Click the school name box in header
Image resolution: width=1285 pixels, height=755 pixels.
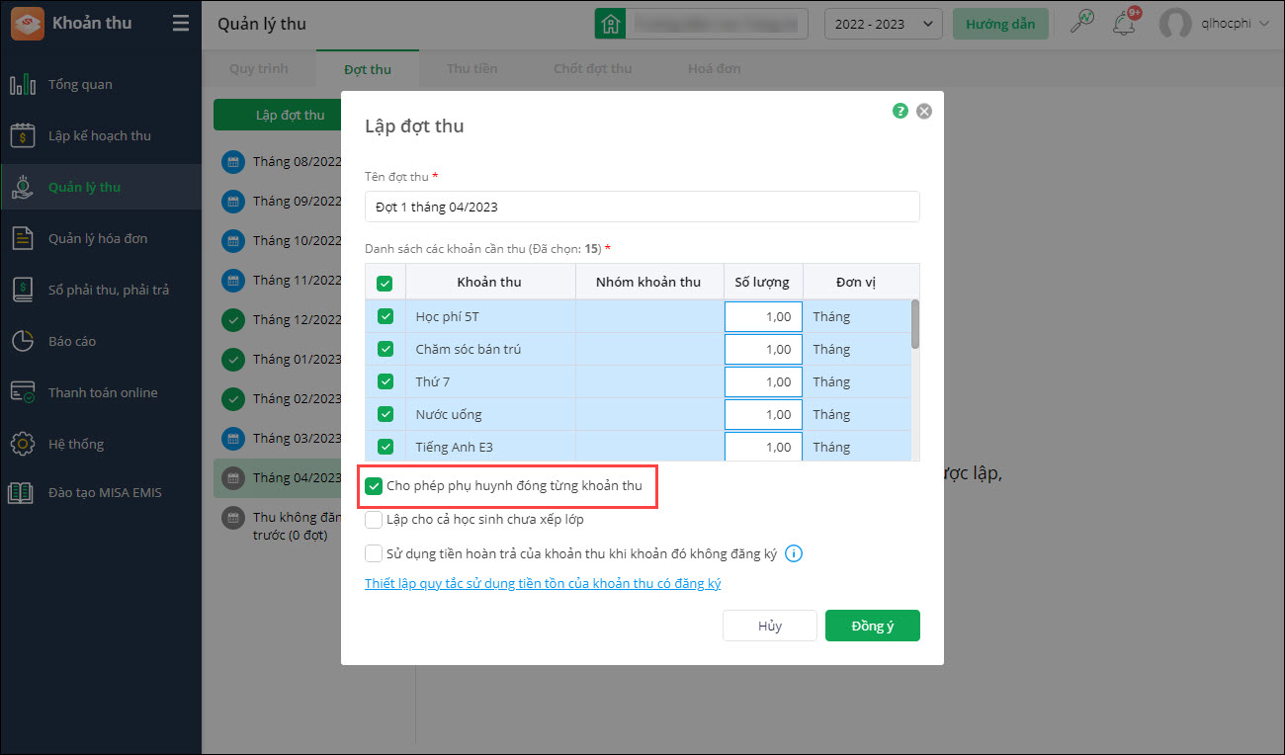coord(717,24)
